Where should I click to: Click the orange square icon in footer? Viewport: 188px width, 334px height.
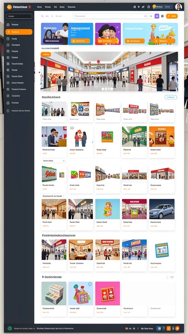(x=168, y=328)
